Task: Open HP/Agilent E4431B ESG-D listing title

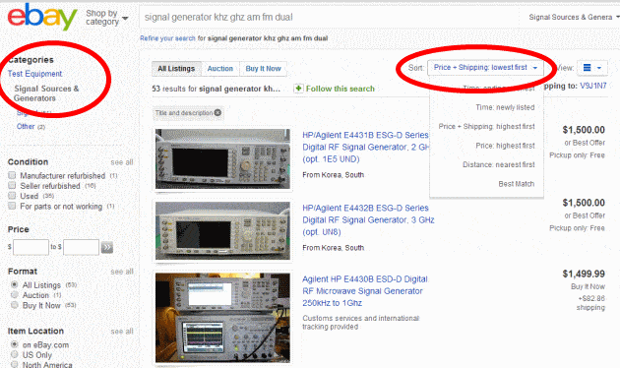Action: (x=365, y=147)
